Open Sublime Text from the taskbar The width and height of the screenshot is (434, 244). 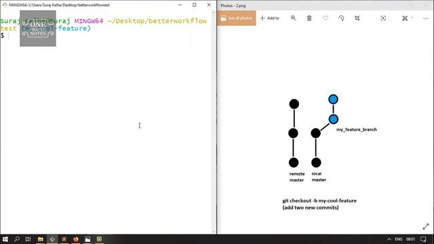[x=64, y=239]
